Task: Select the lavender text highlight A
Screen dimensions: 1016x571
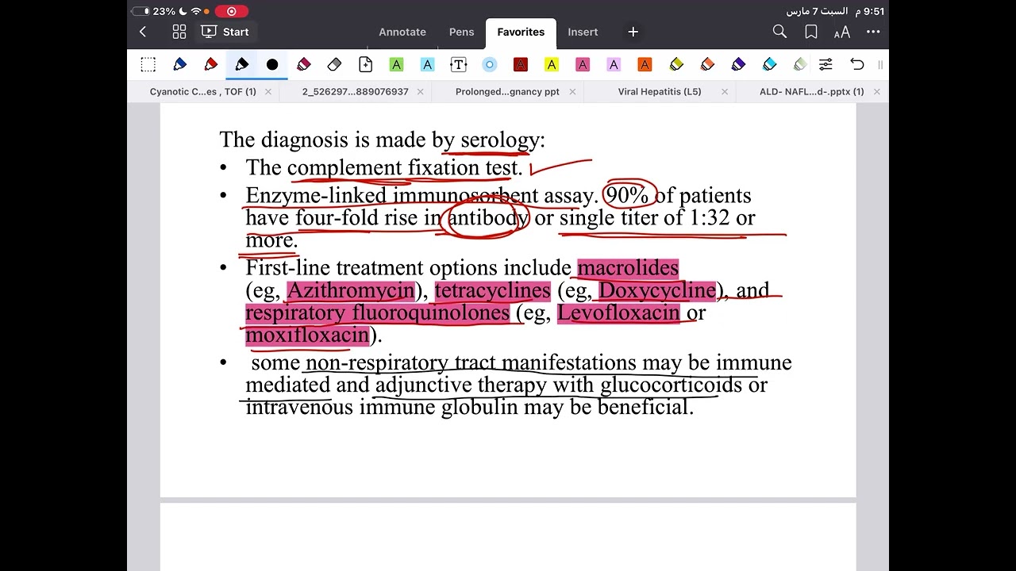Action: pos(614,64)
